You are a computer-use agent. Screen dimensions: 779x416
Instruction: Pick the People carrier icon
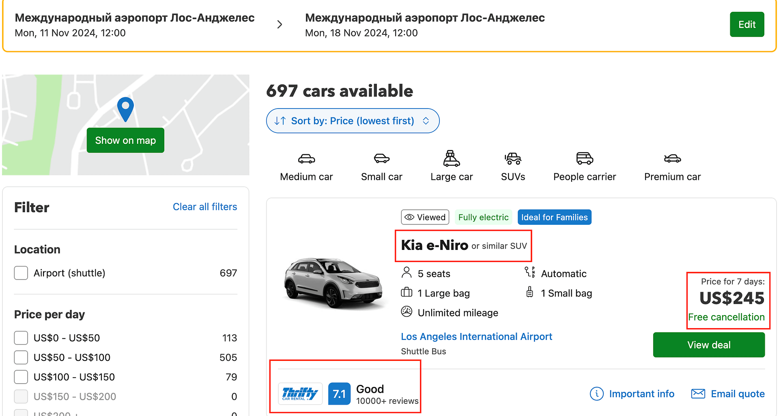[584, 159]
